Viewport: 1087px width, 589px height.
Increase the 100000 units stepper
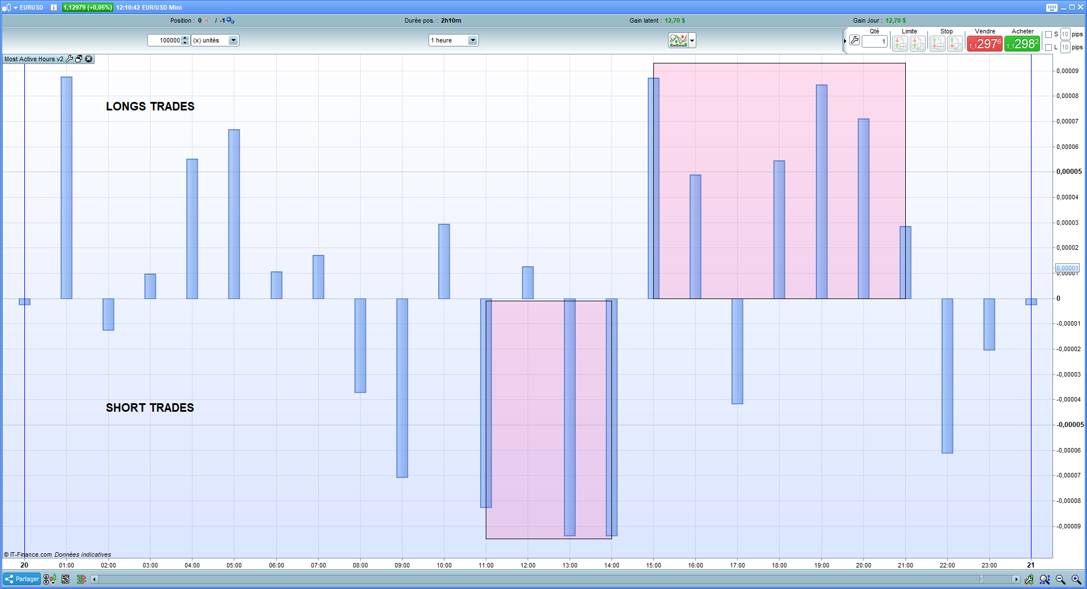(185, 38)
